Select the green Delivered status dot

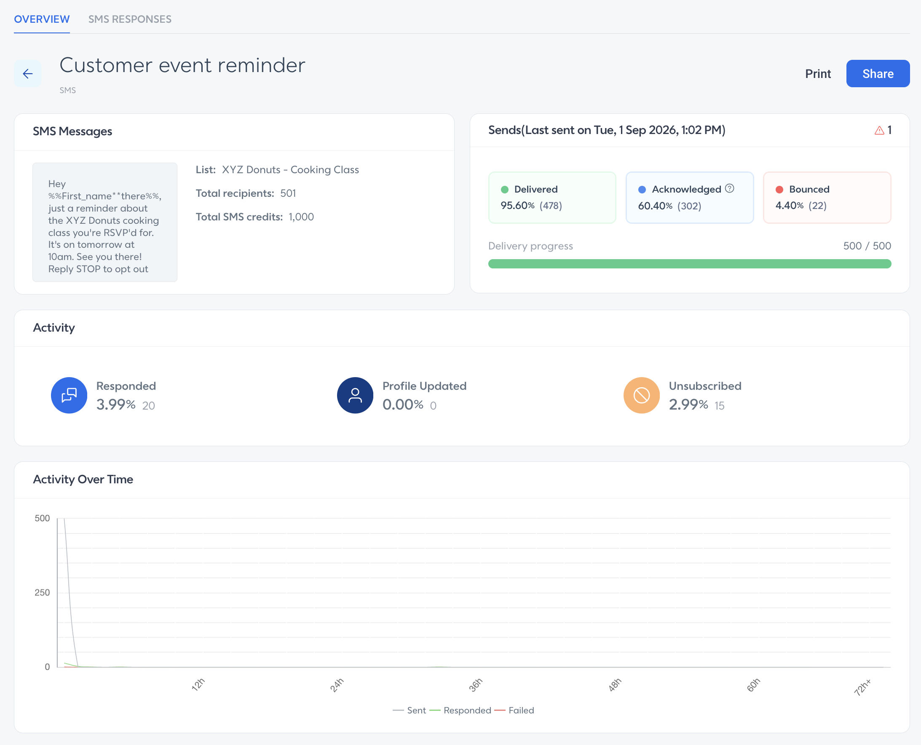pos(504,190)
